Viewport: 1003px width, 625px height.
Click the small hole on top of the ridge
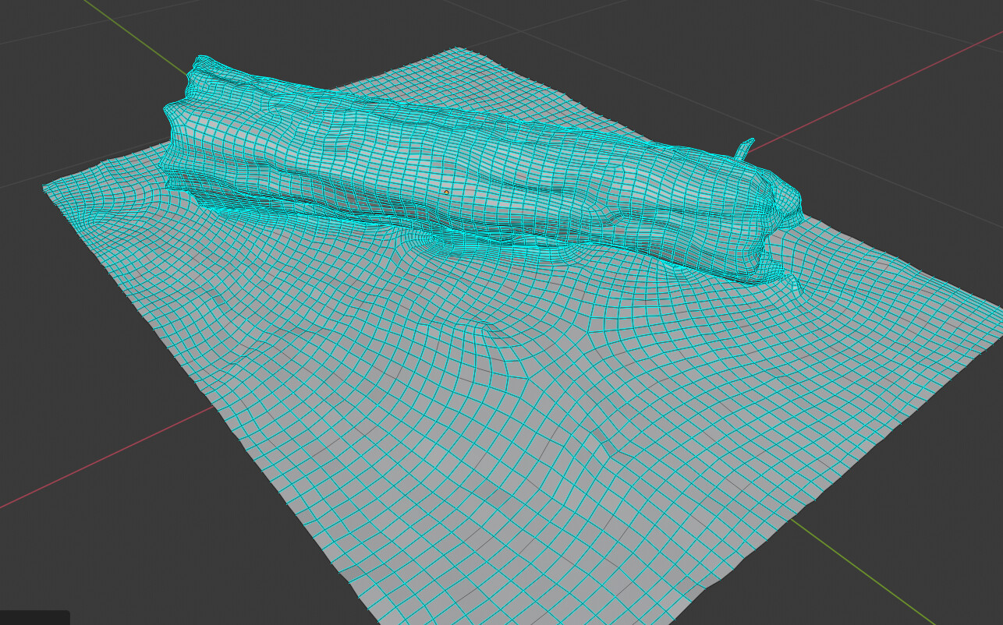click(x=445, y=191)
